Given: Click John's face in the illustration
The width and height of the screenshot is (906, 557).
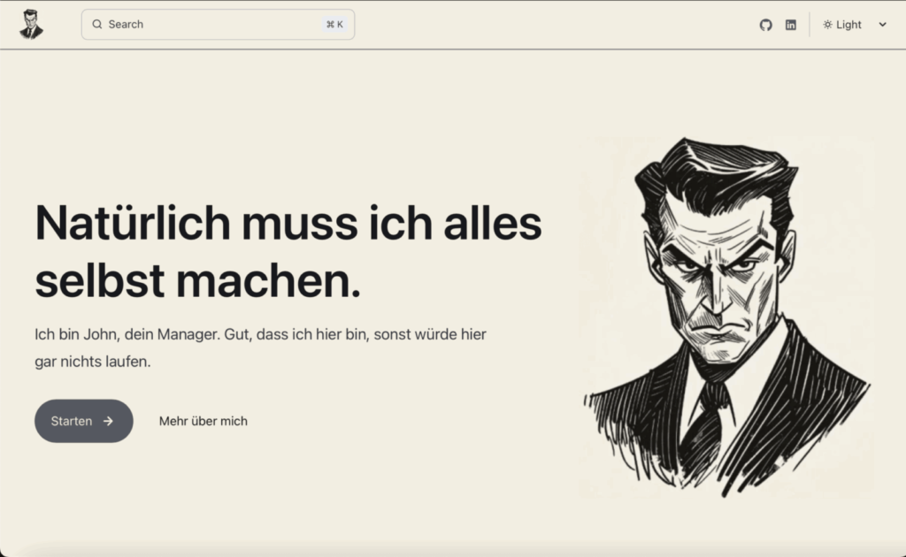Looking at the screenshot, I should (718, 274).
